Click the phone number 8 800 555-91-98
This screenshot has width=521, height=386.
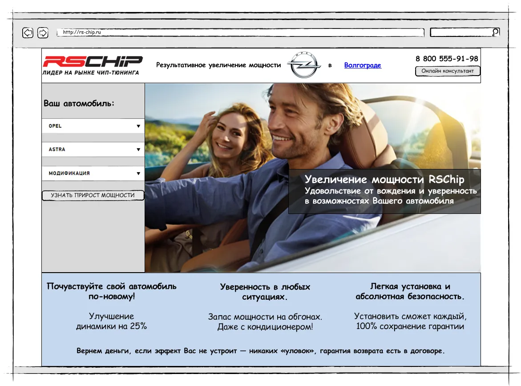coord(447,58)
